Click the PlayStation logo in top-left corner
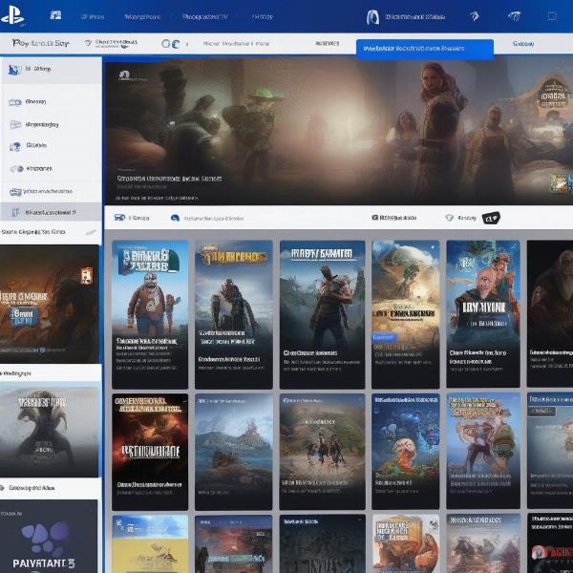The width and height of the screenshot is (573, 573). [x=12, y=15]
